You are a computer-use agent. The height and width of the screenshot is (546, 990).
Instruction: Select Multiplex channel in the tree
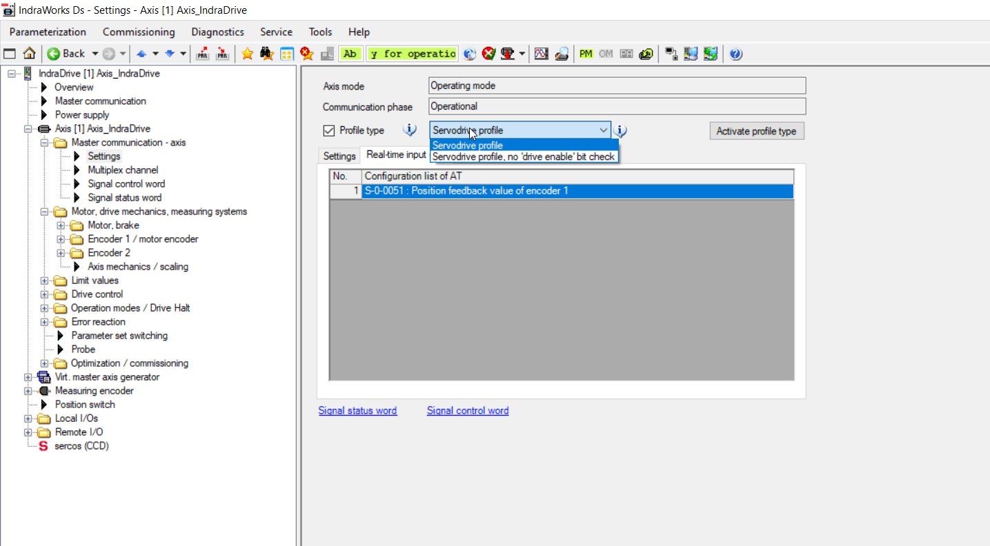click(x=123, y=170)
